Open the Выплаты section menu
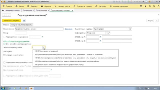 46,6
